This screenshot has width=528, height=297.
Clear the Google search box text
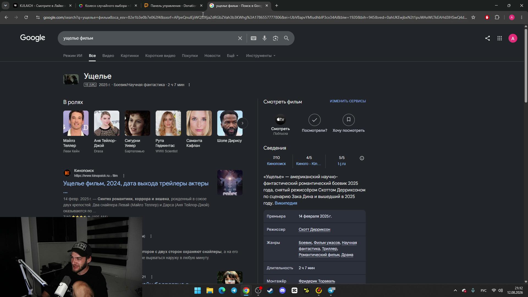pos(240,38)
